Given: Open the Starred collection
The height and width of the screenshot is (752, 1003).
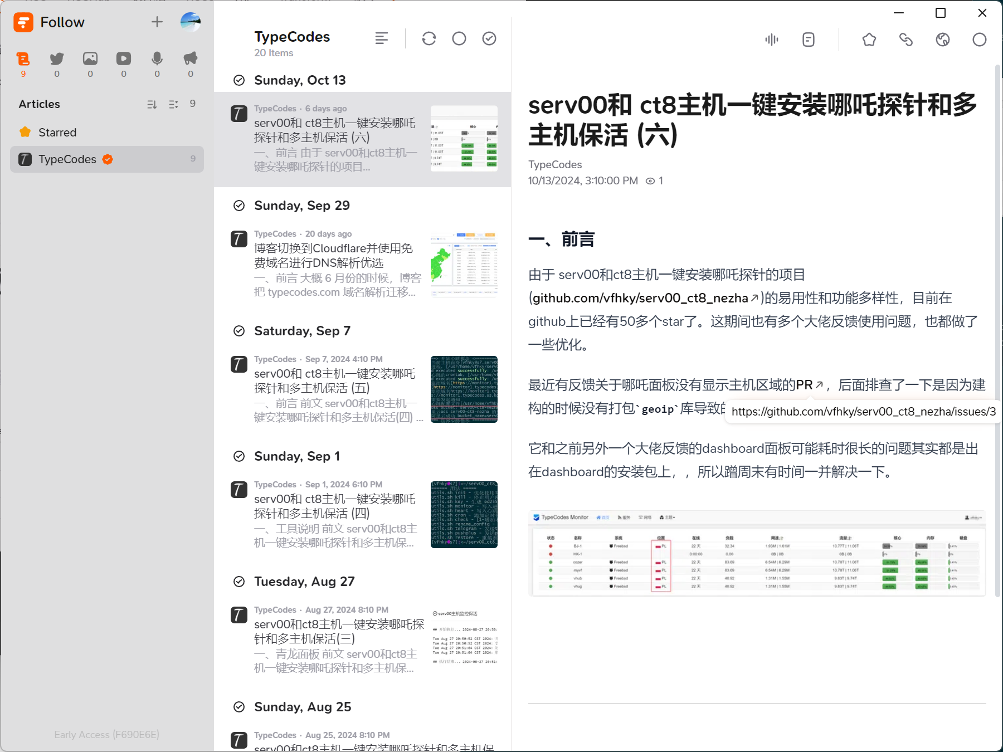Looking at the screenshot, I should pyautogui.click(x=106, y=133).
